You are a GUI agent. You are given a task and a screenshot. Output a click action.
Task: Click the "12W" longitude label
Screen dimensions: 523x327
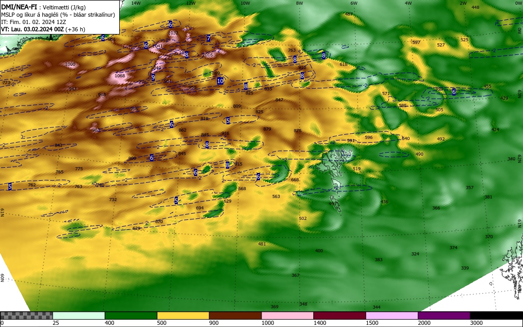pyautogui.click(x=191, y=3)
